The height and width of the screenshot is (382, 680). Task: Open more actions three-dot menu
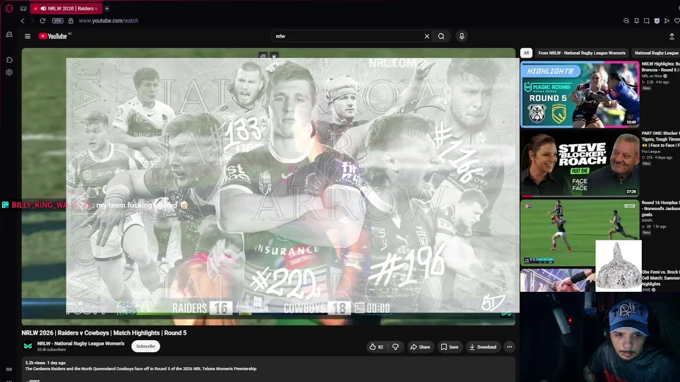pyautogui.click(x=509, y=347)
